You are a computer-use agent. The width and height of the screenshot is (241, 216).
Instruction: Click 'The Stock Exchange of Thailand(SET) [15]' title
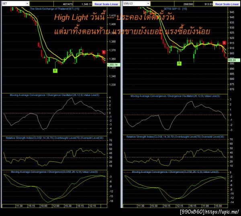[x=55, y=9]
